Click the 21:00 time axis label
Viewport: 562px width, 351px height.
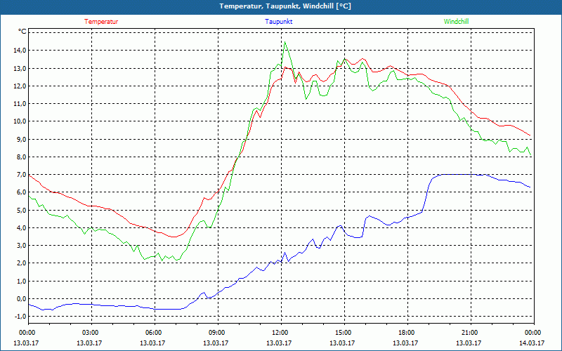pyautogui.click(x=471, y=333)
